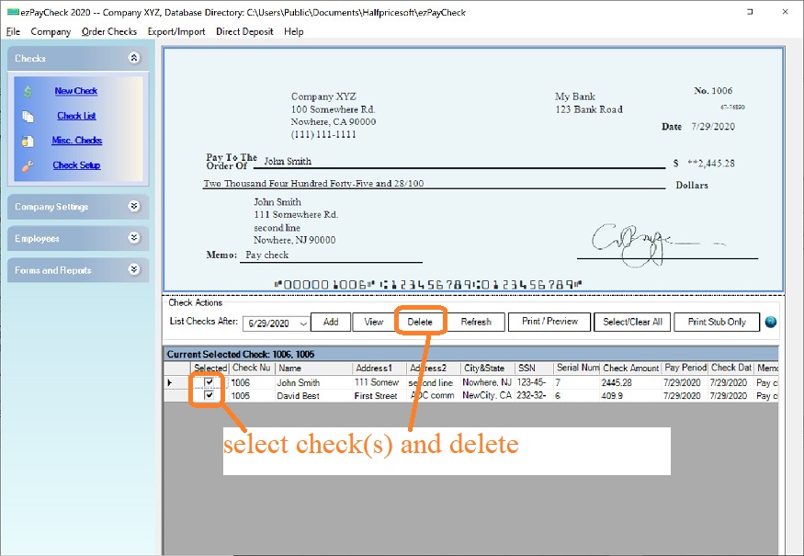The width and height of the screenshot is (804, 556).
Task: Expand the Company Settings panel
Action: click(x=134, y=208)
